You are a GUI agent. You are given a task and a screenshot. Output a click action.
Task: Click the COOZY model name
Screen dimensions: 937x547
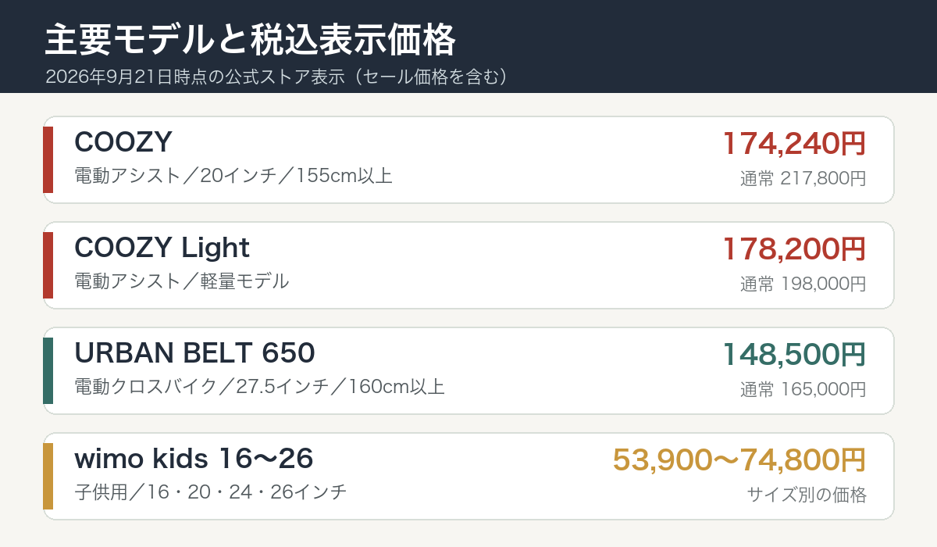coord(123,142)
